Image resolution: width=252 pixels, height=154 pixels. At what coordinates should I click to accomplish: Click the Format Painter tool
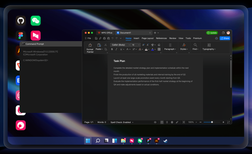coord(90,48)
